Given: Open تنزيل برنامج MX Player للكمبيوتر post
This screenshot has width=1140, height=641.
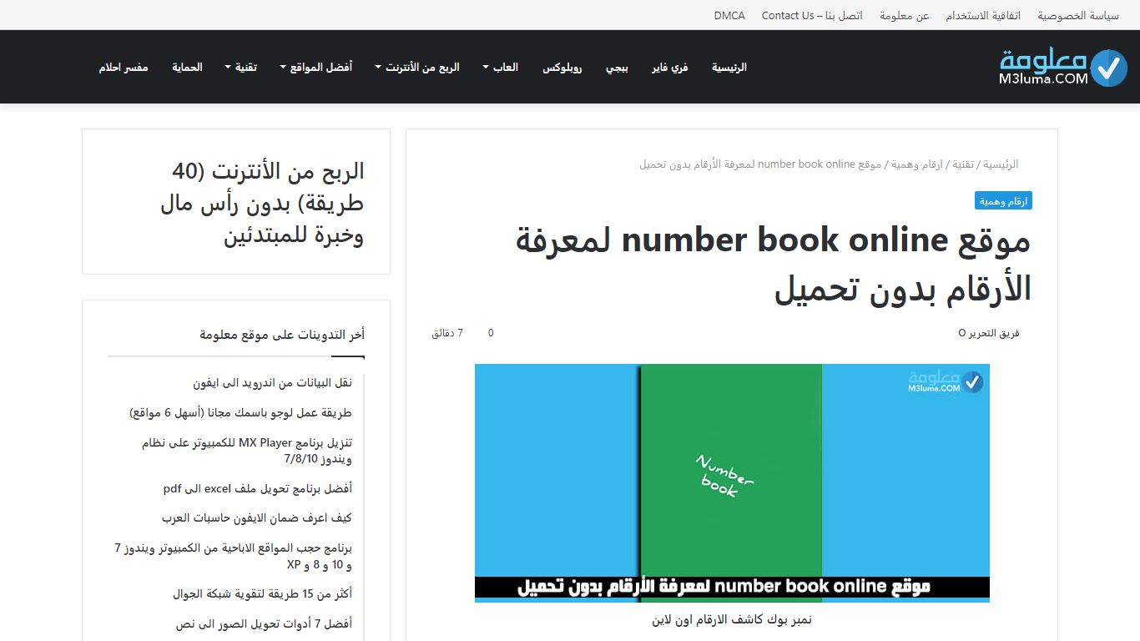Looking at the screenshot, I should 247,451.
